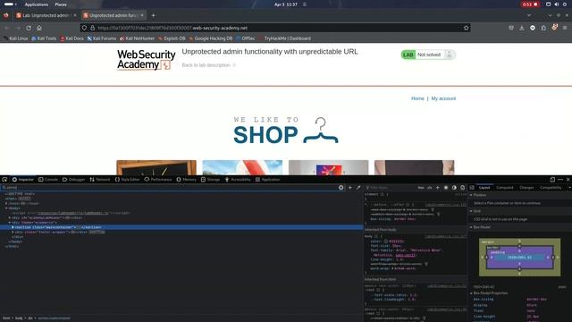Switch to the Network tab
This screenshot has width=572, height=322.
(100, 179)
